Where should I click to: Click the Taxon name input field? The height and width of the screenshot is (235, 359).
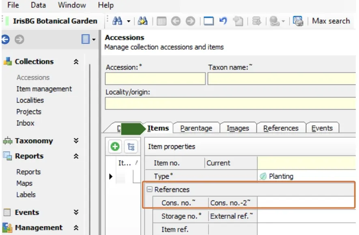click(282, 79)
